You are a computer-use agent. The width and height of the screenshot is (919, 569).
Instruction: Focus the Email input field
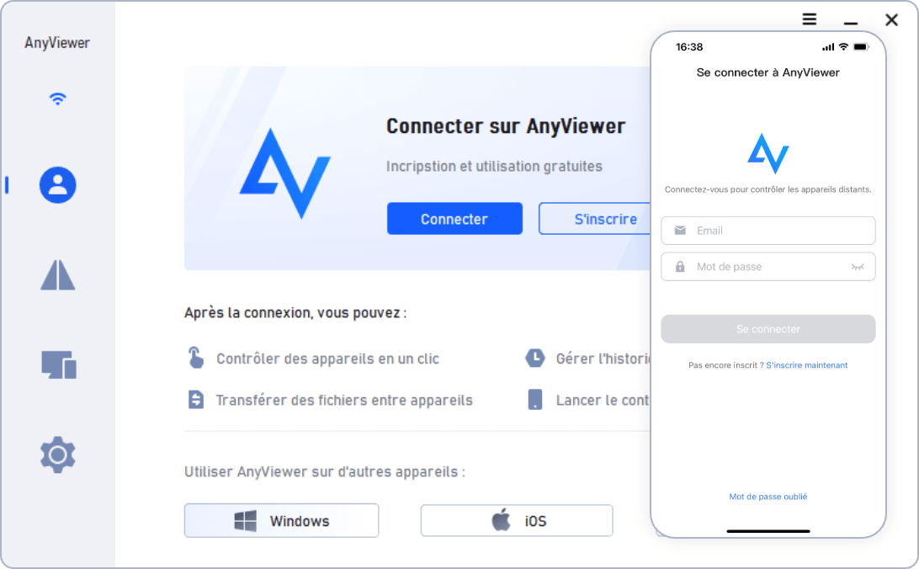[768, 231]
